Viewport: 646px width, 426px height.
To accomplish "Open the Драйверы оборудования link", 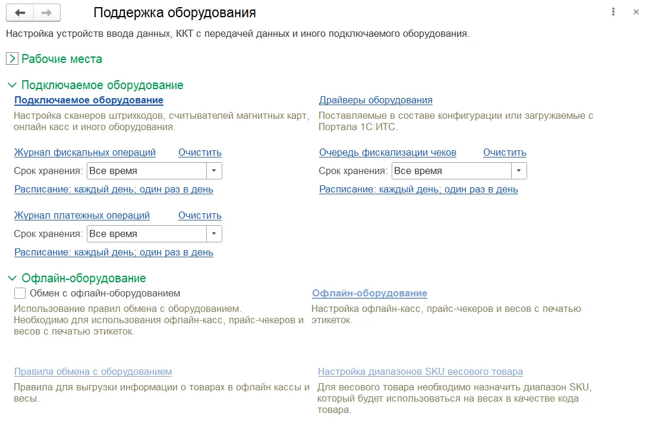I will tap(376, 100).
